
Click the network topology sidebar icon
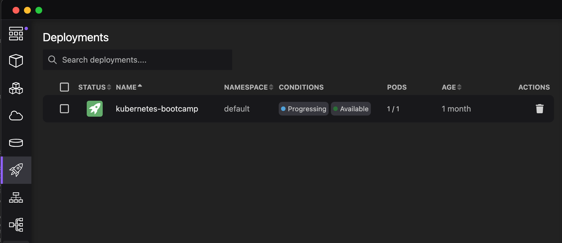coord(16,225)
